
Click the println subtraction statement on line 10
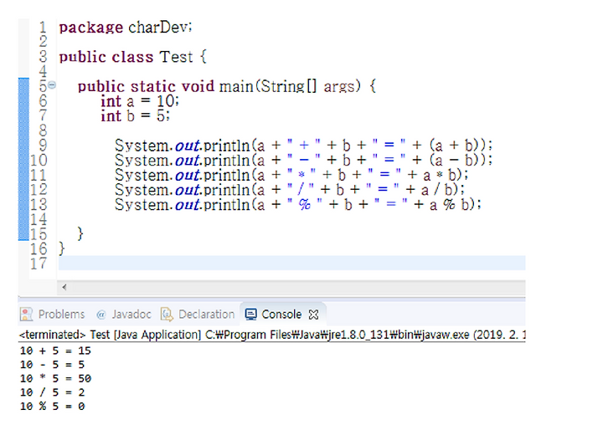pos(303,160)
